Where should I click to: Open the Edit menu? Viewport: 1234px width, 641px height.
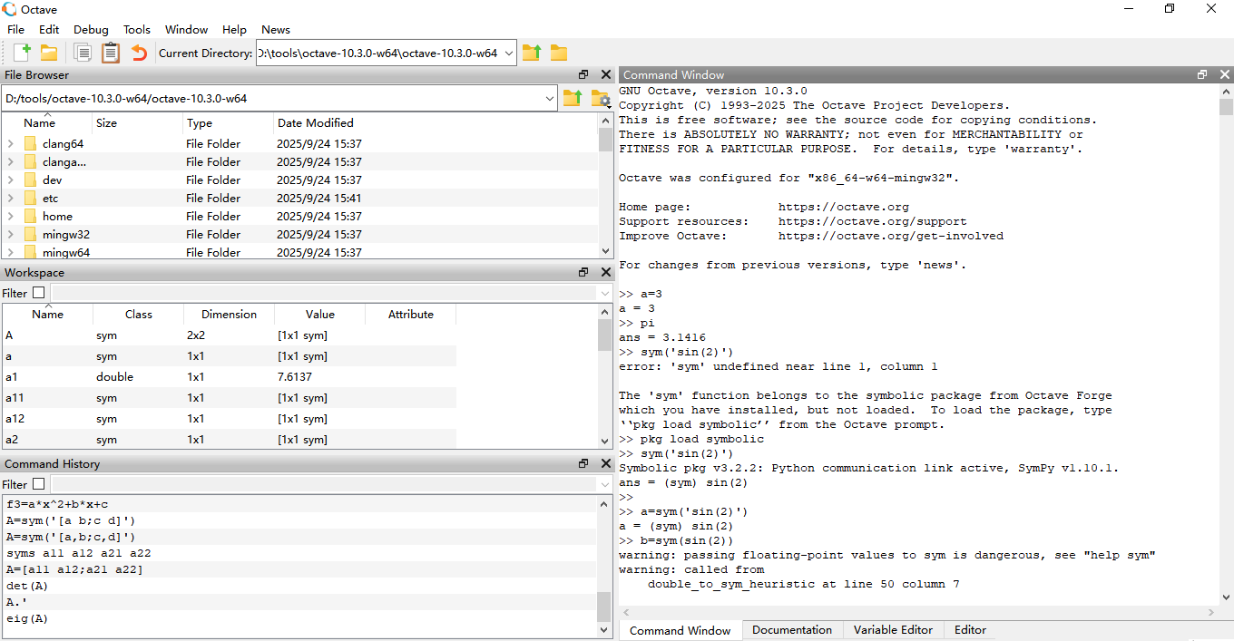point(49,29)
